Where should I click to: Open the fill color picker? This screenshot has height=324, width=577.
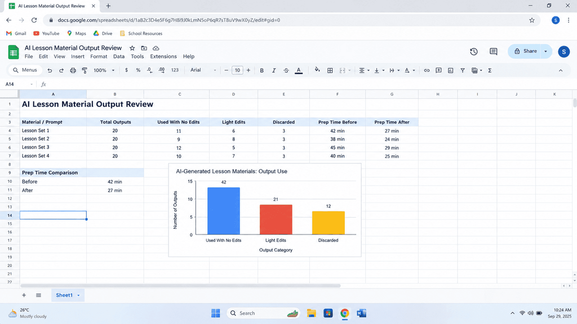coord(317,70)
